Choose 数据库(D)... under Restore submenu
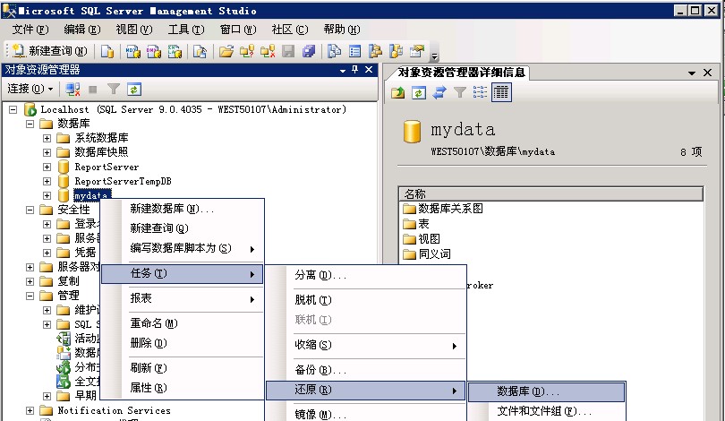This screenshot has width=725, height=421. pyautogui.click(x=527, y=391)
